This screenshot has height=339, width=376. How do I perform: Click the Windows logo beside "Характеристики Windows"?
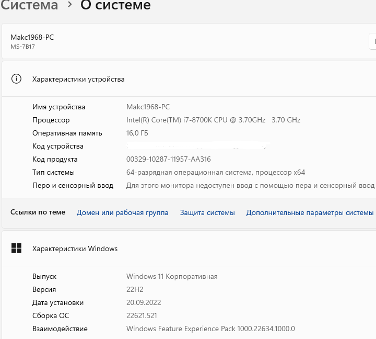[17, 248]
